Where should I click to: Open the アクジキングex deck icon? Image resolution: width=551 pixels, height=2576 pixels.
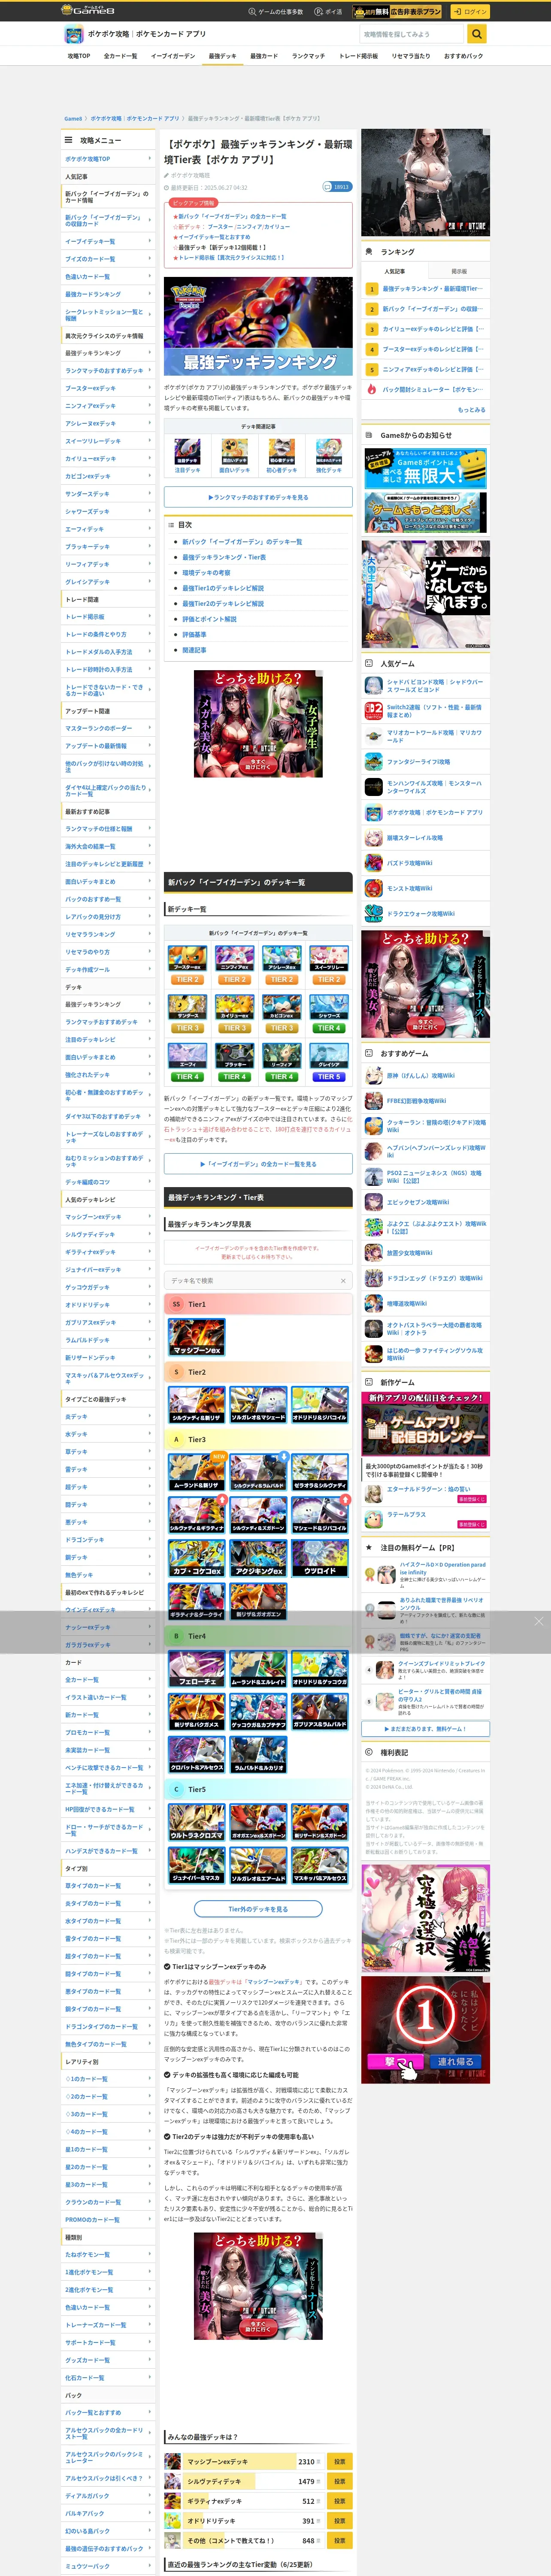coord(258,1559)
